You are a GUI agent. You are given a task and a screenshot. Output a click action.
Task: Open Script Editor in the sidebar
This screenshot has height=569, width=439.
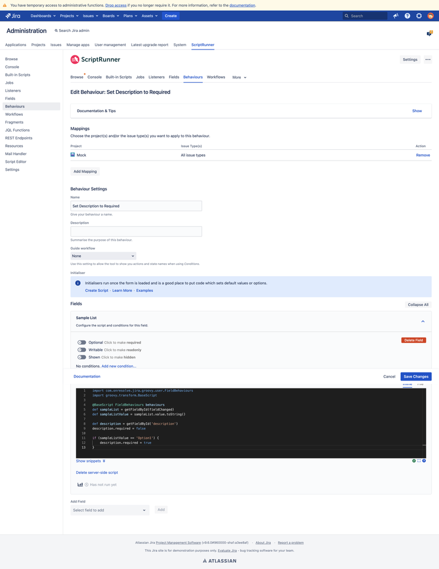(x=15, y=162)
